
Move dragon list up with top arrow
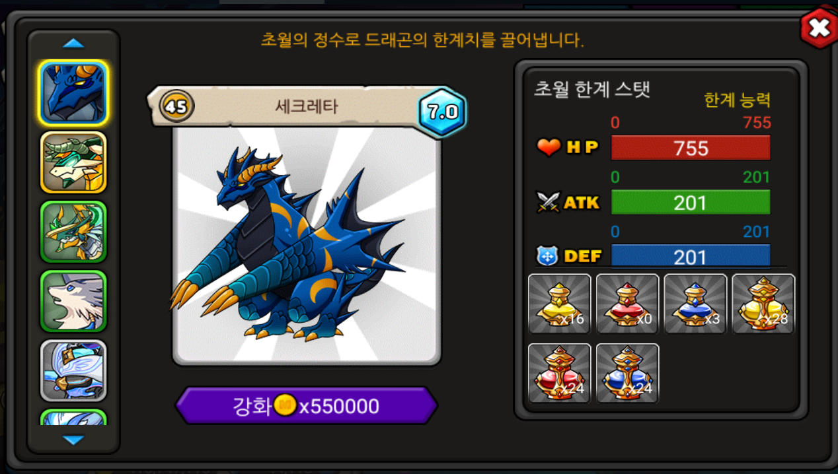pyautogui.click(x=73, y=44)
